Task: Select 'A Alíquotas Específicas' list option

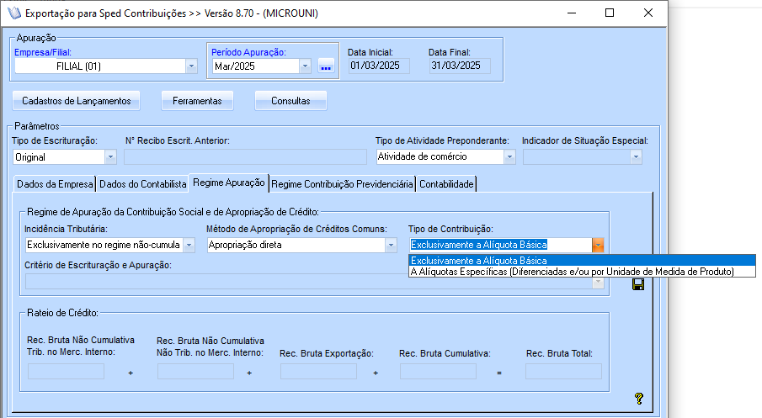Action: (x=582, y=272)
